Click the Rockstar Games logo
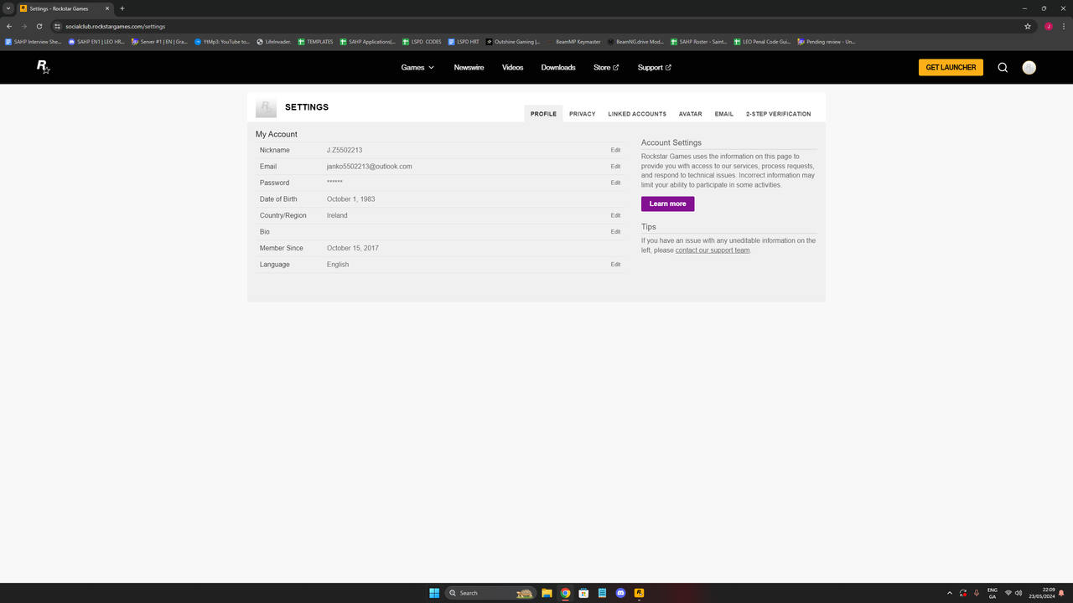Image resolution: width=1073 pixels, height=603 pixels. (44, 68)
